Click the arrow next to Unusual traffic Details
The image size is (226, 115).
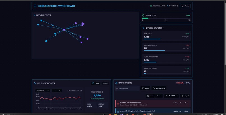180,111
